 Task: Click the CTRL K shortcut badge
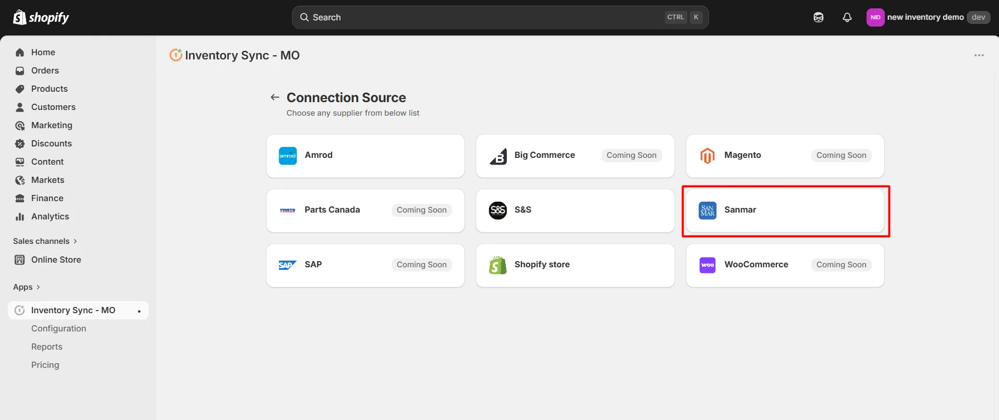(684, 17)
